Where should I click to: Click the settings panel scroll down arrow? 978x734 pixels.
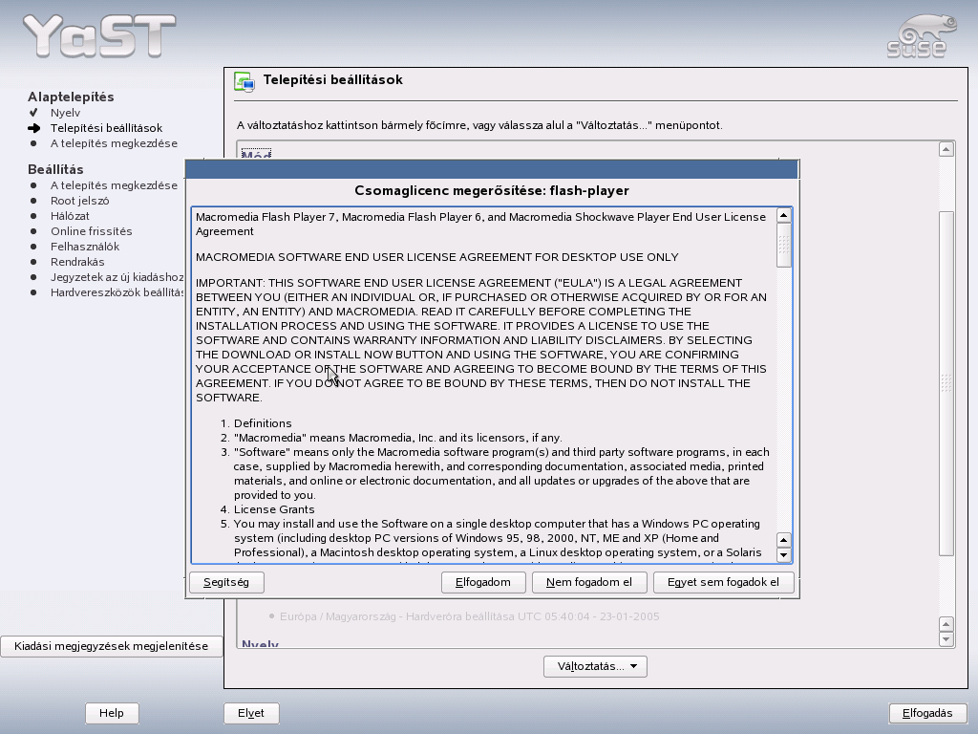pos(946,638)
